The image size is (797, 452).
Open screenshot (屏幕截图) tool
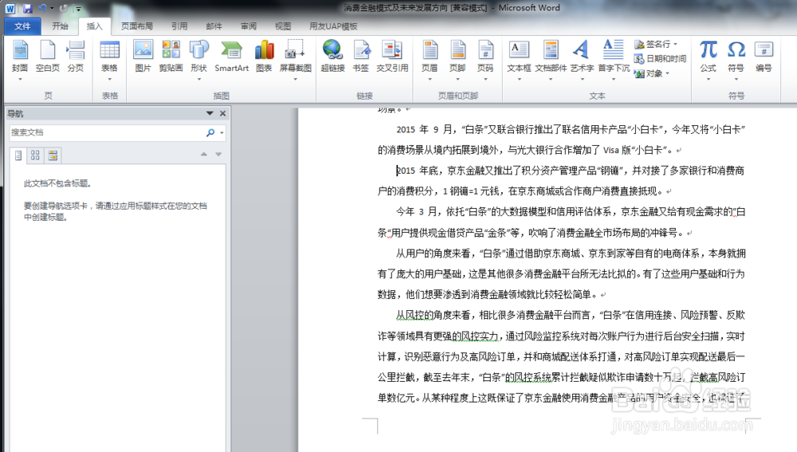(296, 60)
